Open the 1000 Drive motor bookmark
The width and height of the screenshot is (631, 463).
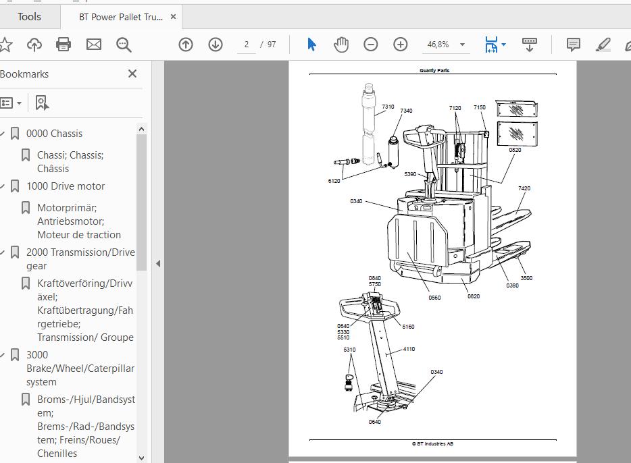tap(66, 186)
